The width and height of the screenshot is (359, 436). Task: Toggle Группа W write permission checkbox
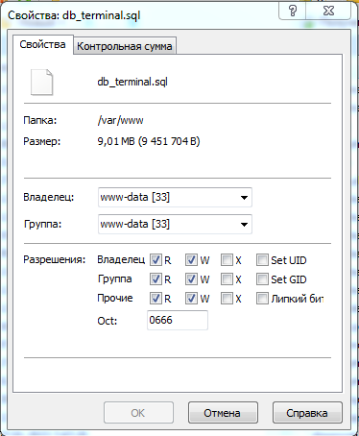[x=191, y=279]
